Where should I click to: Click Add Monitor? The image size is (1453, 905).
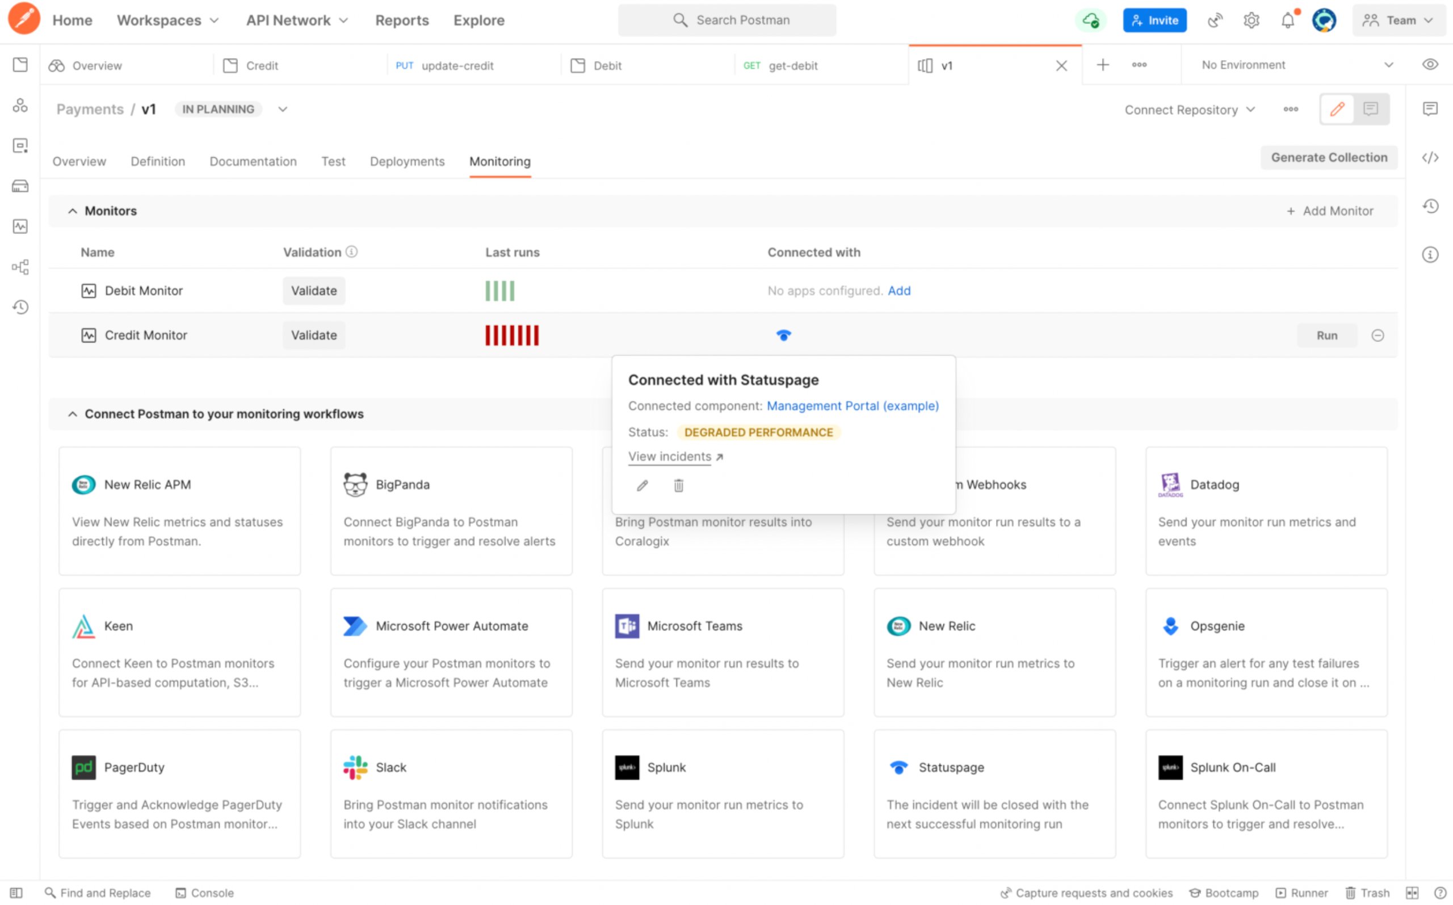click(1330, 211)
